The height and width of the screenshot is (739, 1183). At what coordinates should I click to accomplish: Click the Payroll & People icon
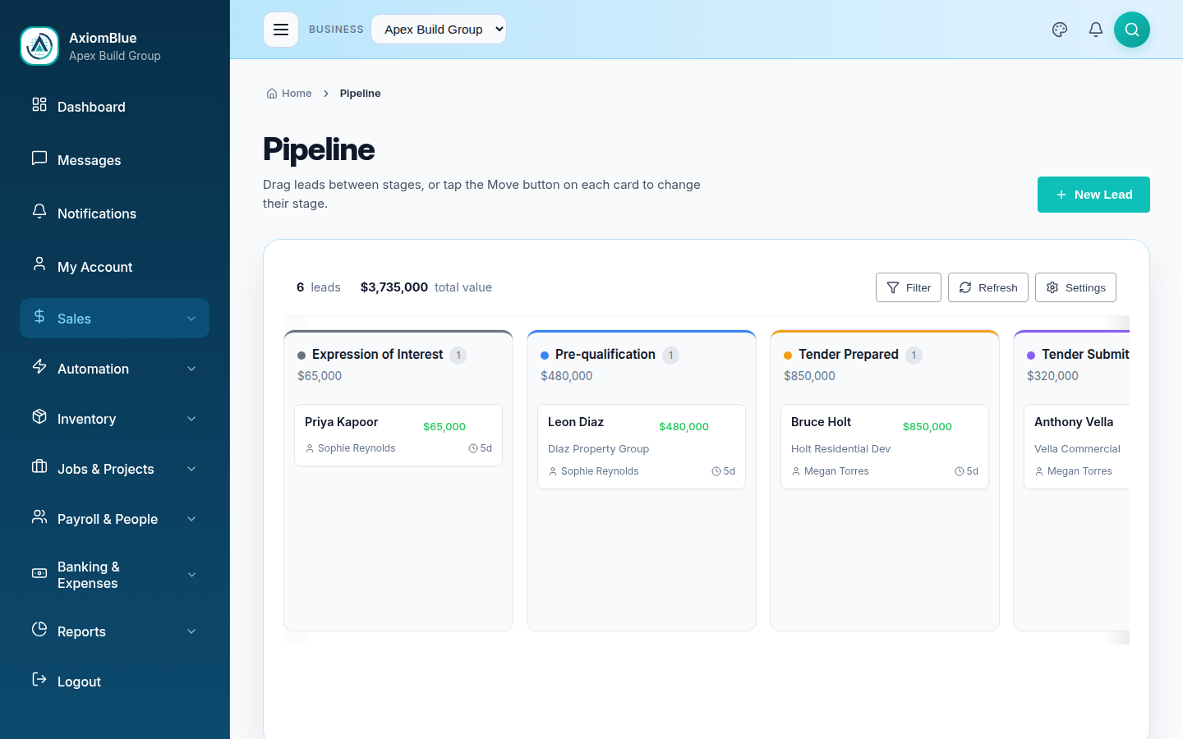[39, 518]
